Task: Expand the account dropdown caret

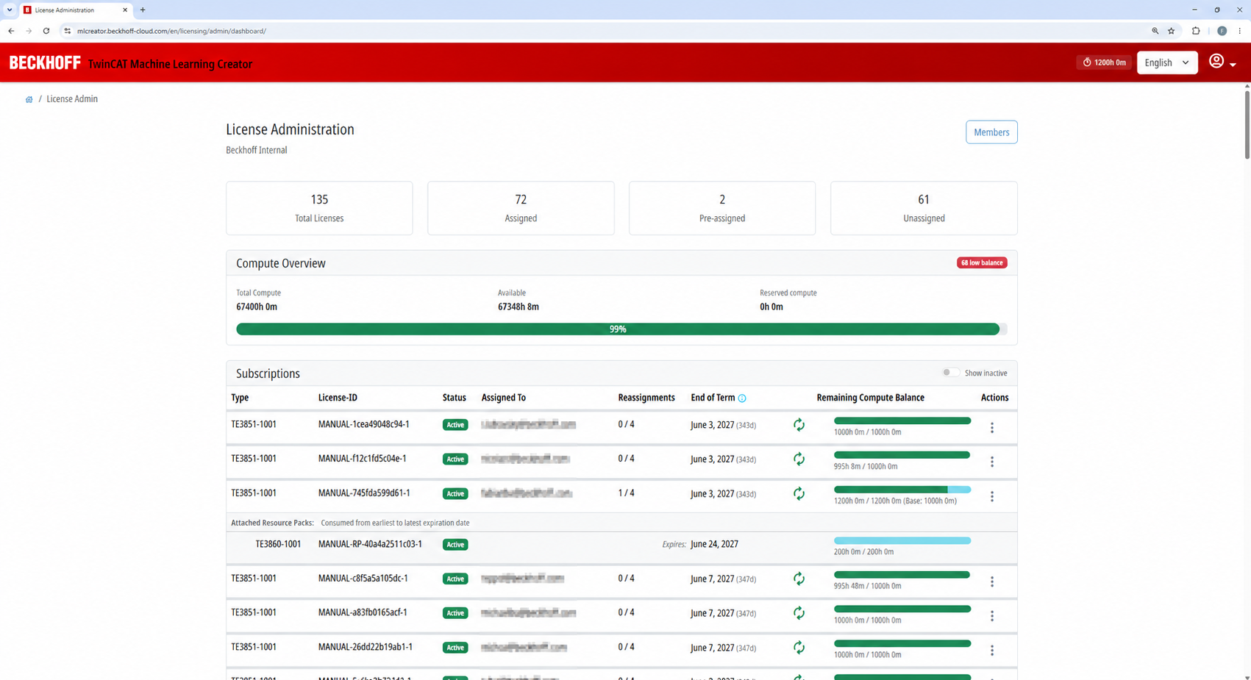Action: [x=1233, y=65]
